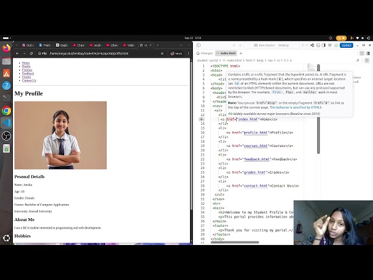The height and width of the screenshot is (280, 373).
Task: Go forward using editor navigation arrow
Action: (240, 45)
